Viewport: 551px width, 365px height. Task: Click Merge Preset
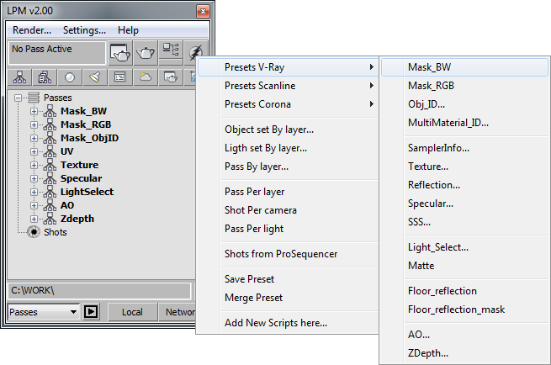tap(288, 298)
